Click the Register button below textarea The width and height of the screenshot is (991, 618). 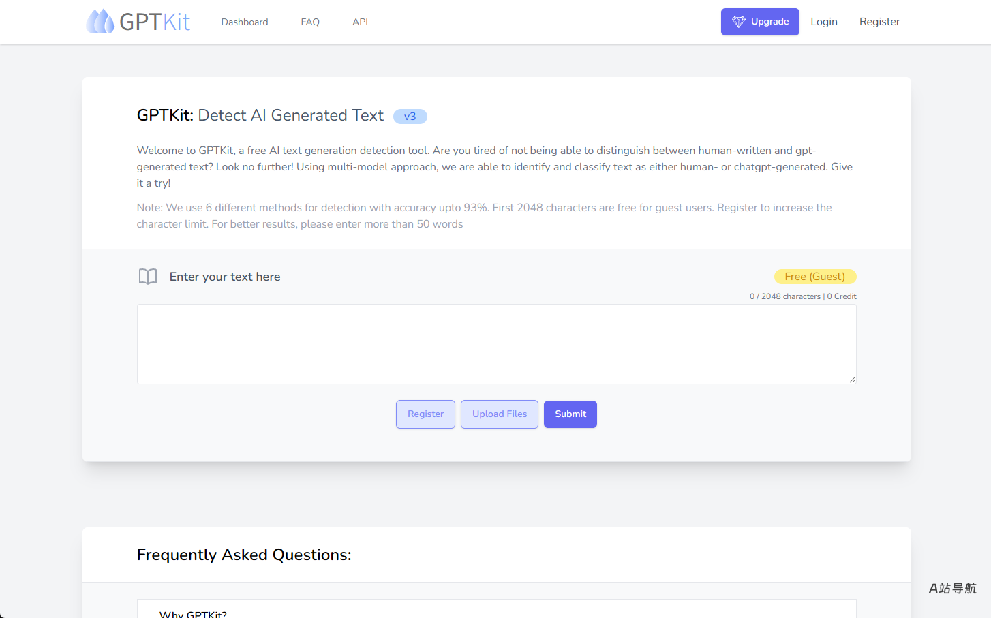[425, 414]
